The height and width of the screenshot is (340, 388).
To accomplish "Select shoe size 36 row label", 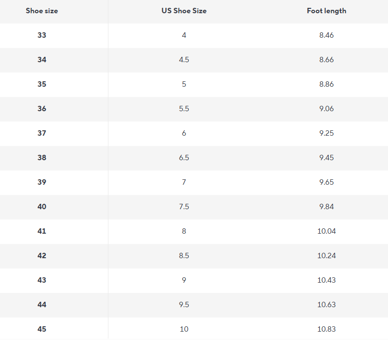I will point(42,109).
